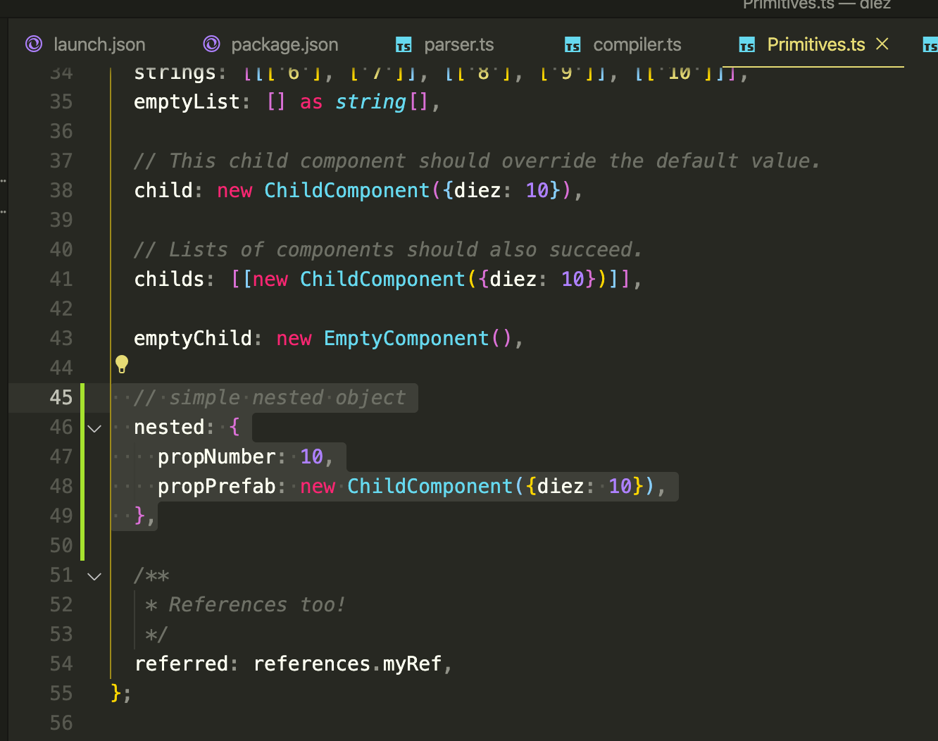Click 'references' identifier on line 54
This screenshot has height=741, width=938.
click(x=312, y=664)
